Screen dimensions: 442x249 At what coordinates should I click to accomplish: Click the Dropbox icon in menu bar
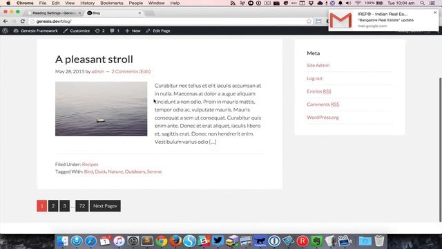(x=311, y=3)
